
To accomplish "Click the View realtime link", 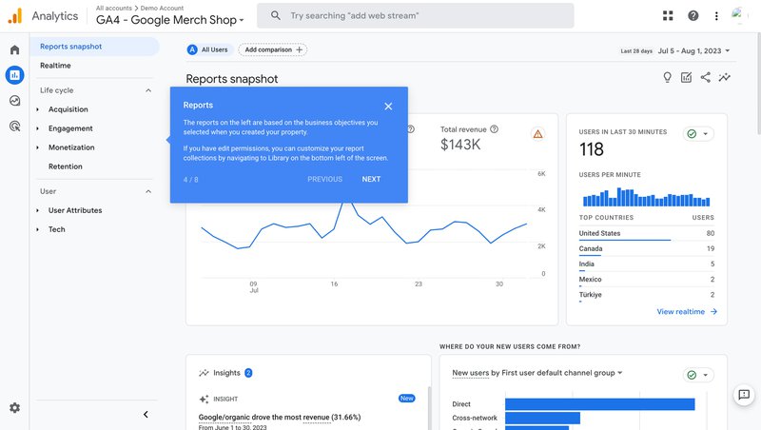I will (x=687, y=312).
